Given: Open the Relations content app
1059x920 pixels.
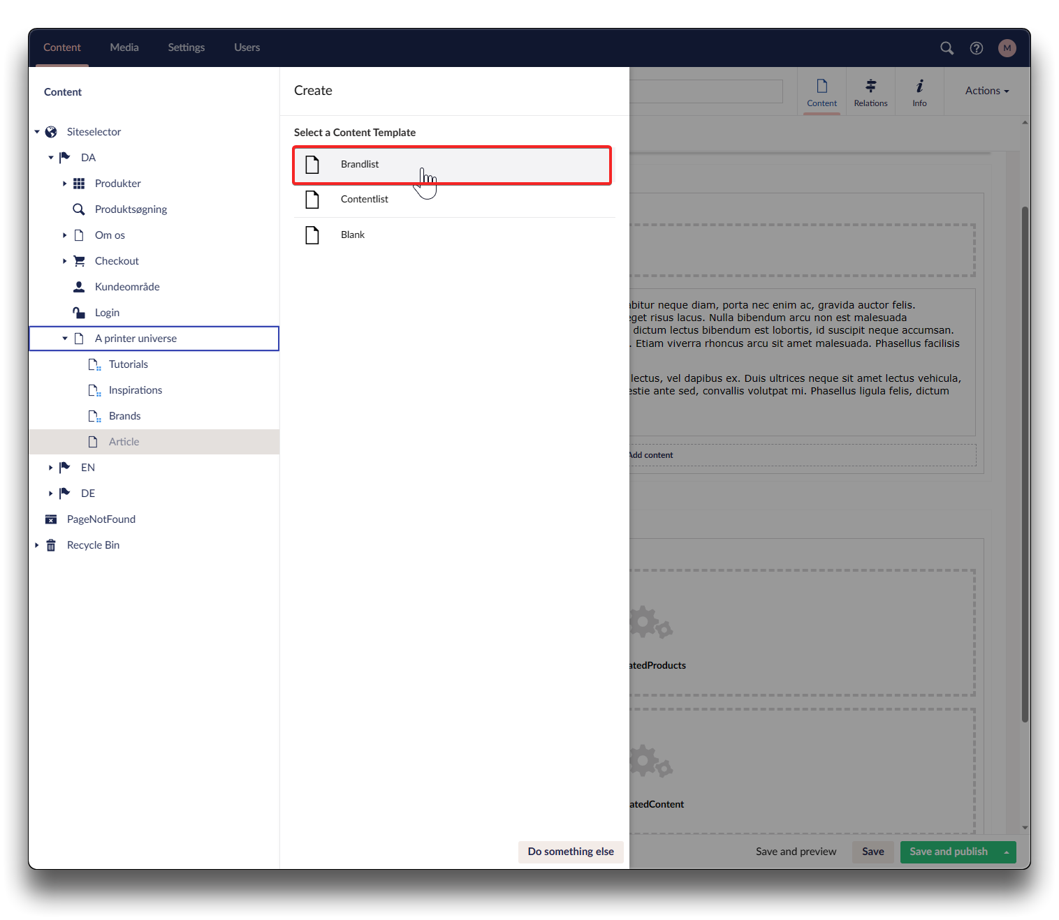Looking at the screenshot, I should pyautogui.click(x=870, y=92).
